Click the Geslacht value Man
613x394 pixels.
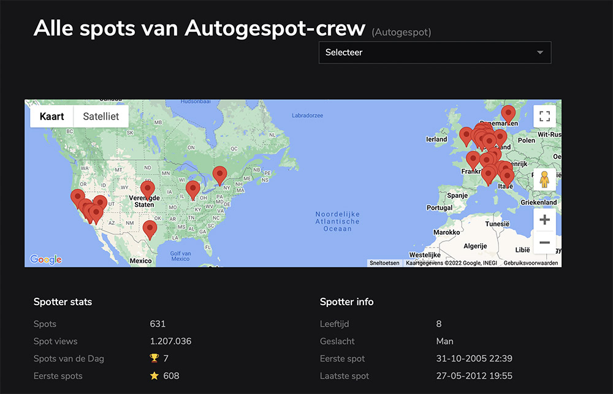click(445, 341)
